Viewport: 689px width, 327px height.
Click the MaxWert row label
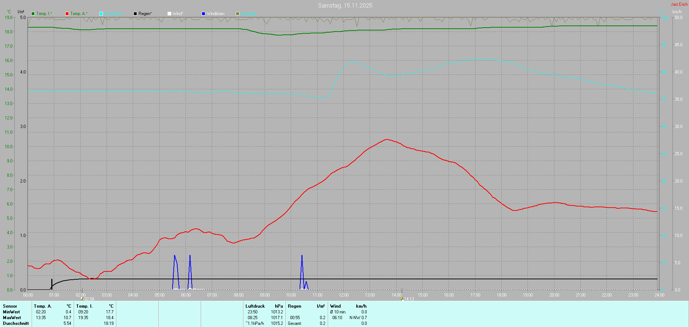point(12,318)
